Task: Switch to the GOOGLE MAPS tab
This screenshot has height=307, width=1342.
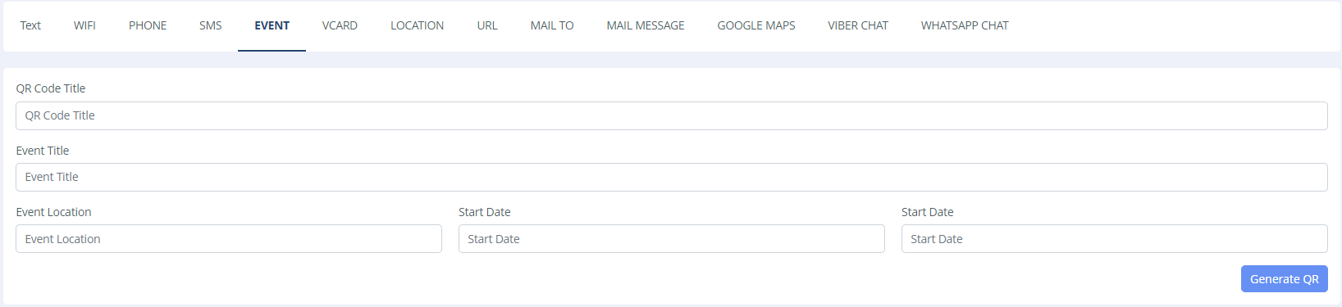Action: (756, 25)
